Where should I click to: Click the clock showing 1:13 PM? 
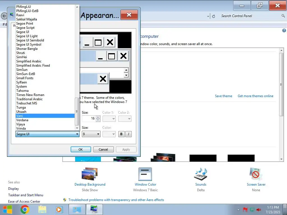(273, 207)
